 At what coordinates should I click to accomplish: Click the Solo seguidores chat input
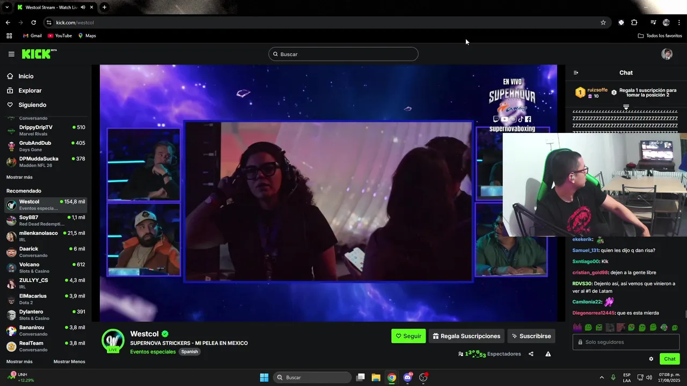(626, 342)
